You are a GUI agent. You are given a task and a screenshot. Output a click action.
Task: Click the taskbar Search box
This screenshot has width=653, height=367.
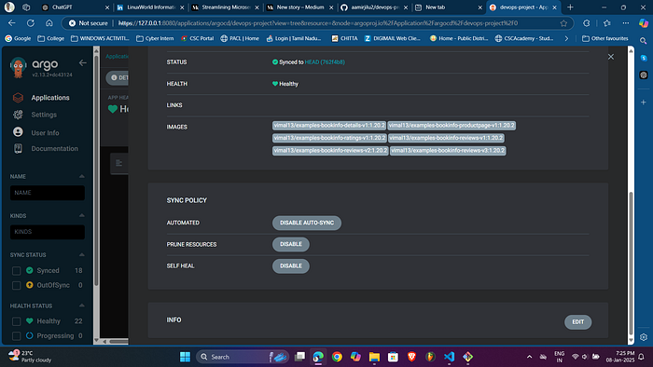(x=242, y=357)
